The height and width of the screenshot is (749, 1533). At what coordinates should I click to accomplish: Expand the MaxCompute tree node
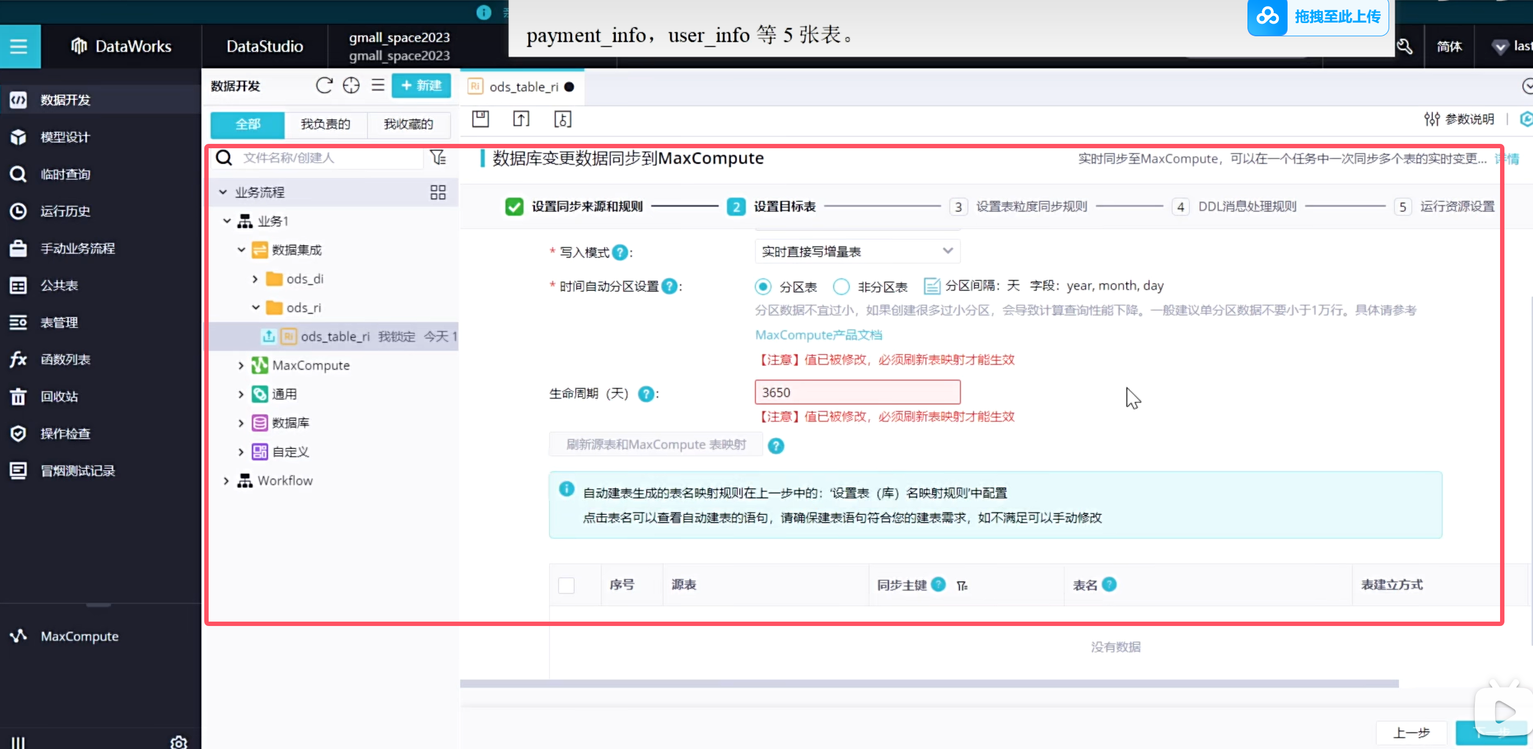tap(241, 366)
